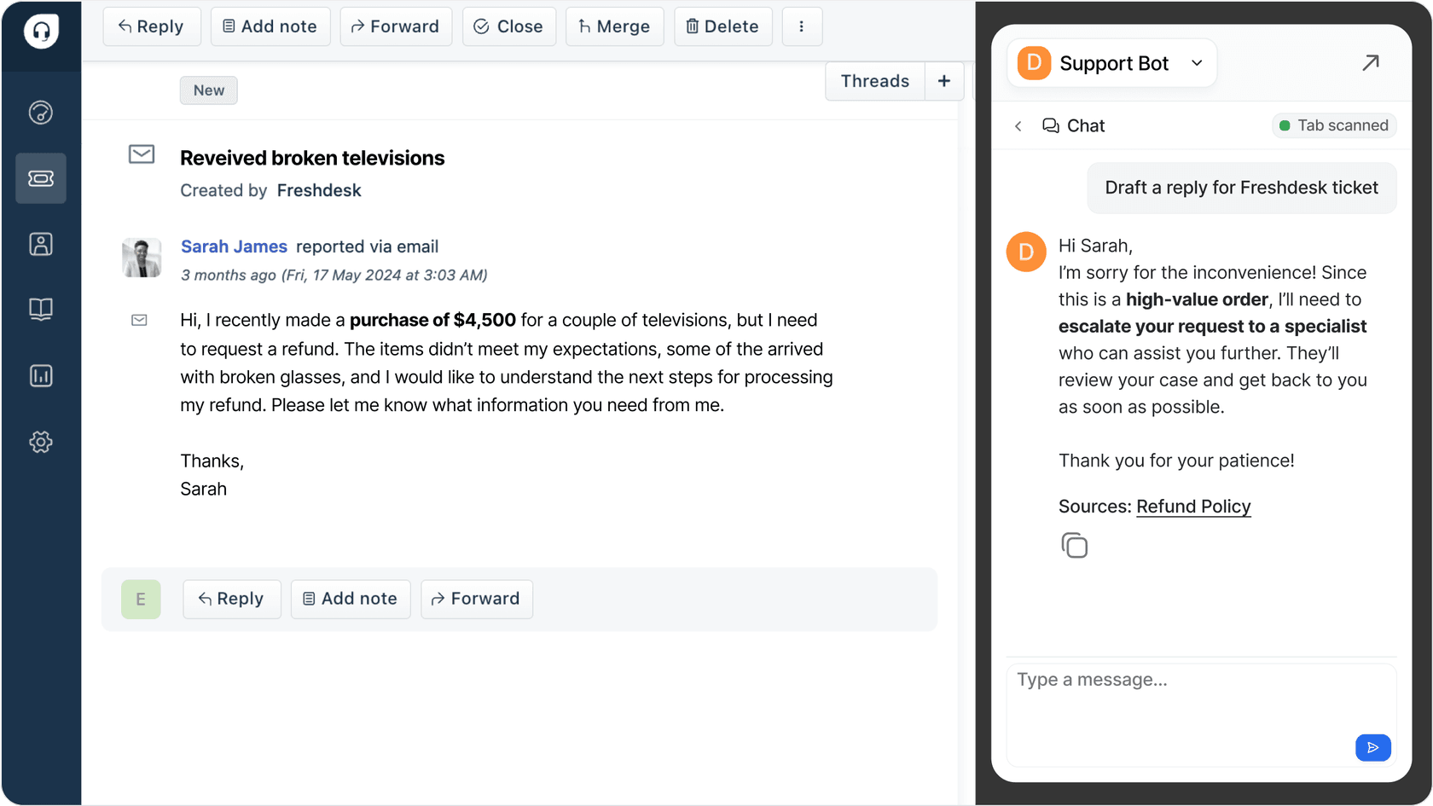
Task: Expand the Support Bot dropdown
Action: (1197, 63)
